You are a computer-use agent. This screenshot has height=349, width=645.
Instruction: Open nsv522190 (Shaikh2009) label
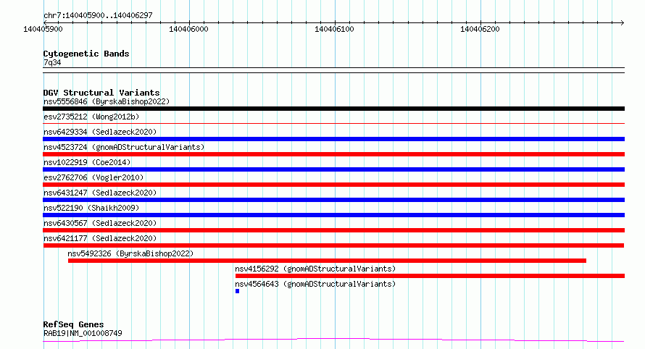click(x=91, y=208)
